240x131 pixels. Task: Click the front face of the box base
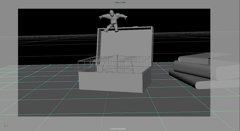[x=111, y=82]
